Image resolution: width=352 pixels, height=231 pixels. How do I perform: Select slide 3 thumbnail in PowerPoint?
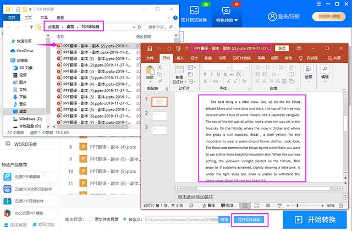159,130
